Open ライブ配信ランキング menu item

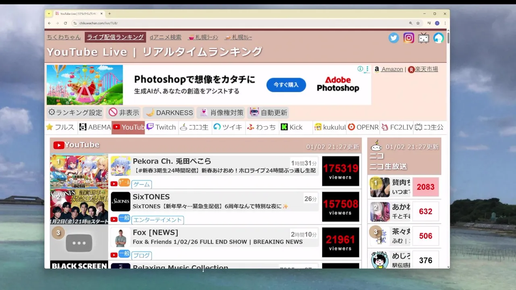(x=115, y=37)
